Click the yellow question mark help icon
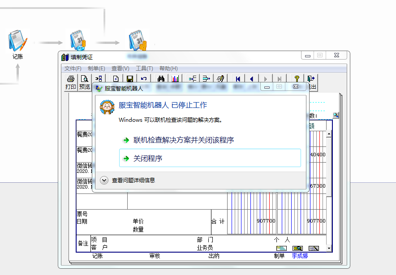396x275 pixels. (297, 79)
